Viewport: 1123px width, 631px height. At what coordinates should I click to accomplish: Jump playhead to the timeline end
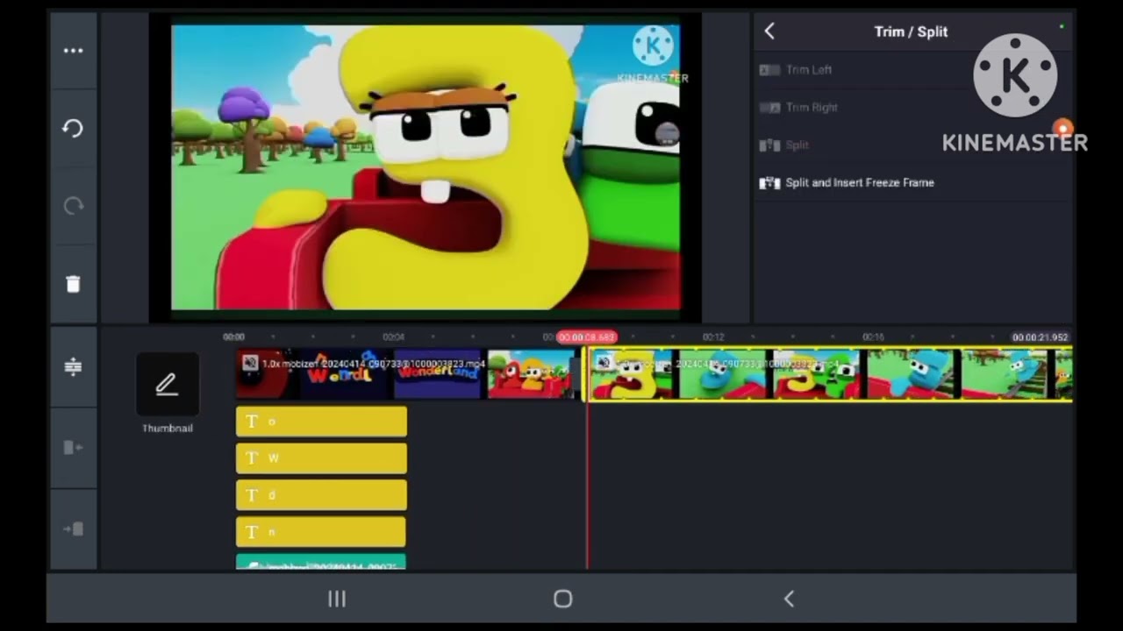click(73, 528)
